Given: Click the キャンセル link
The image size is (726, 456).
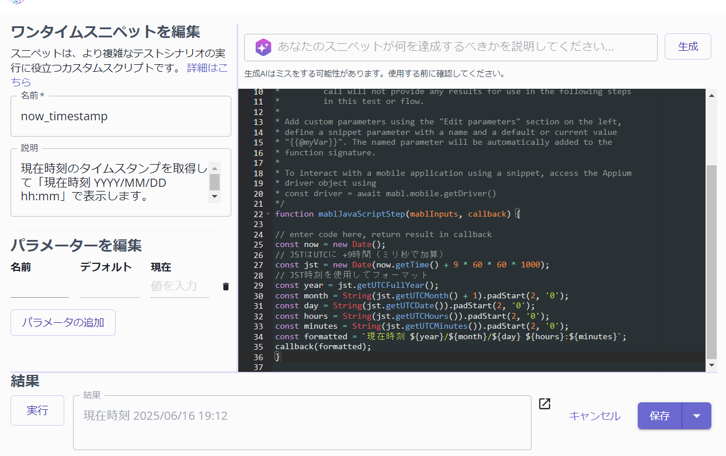Looking at the screenshot, I should (x=595, y=416).
